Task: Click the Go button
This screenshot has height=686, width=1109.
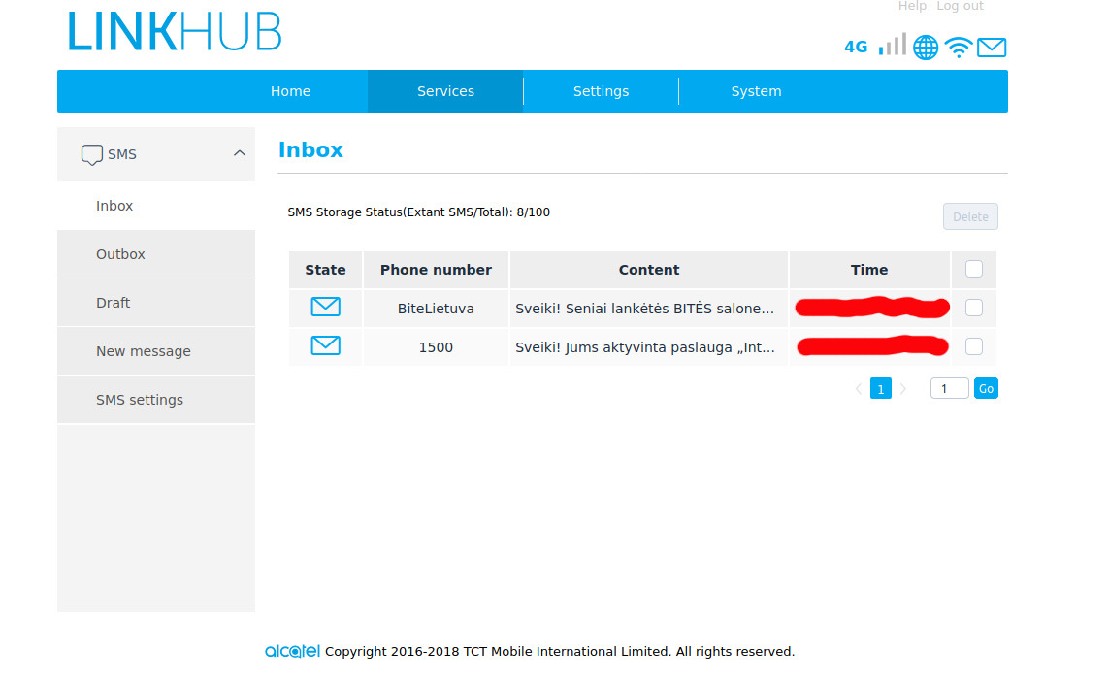Action: pos(986,388)
